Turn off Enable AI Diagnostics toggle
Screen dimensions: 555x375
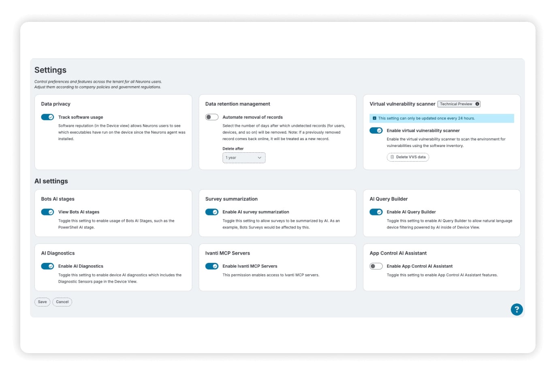pos(47,266)
